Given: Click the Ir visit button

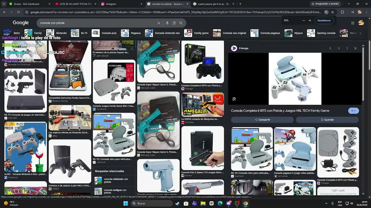Looking at the screenshot, I should tap(353, 111).
